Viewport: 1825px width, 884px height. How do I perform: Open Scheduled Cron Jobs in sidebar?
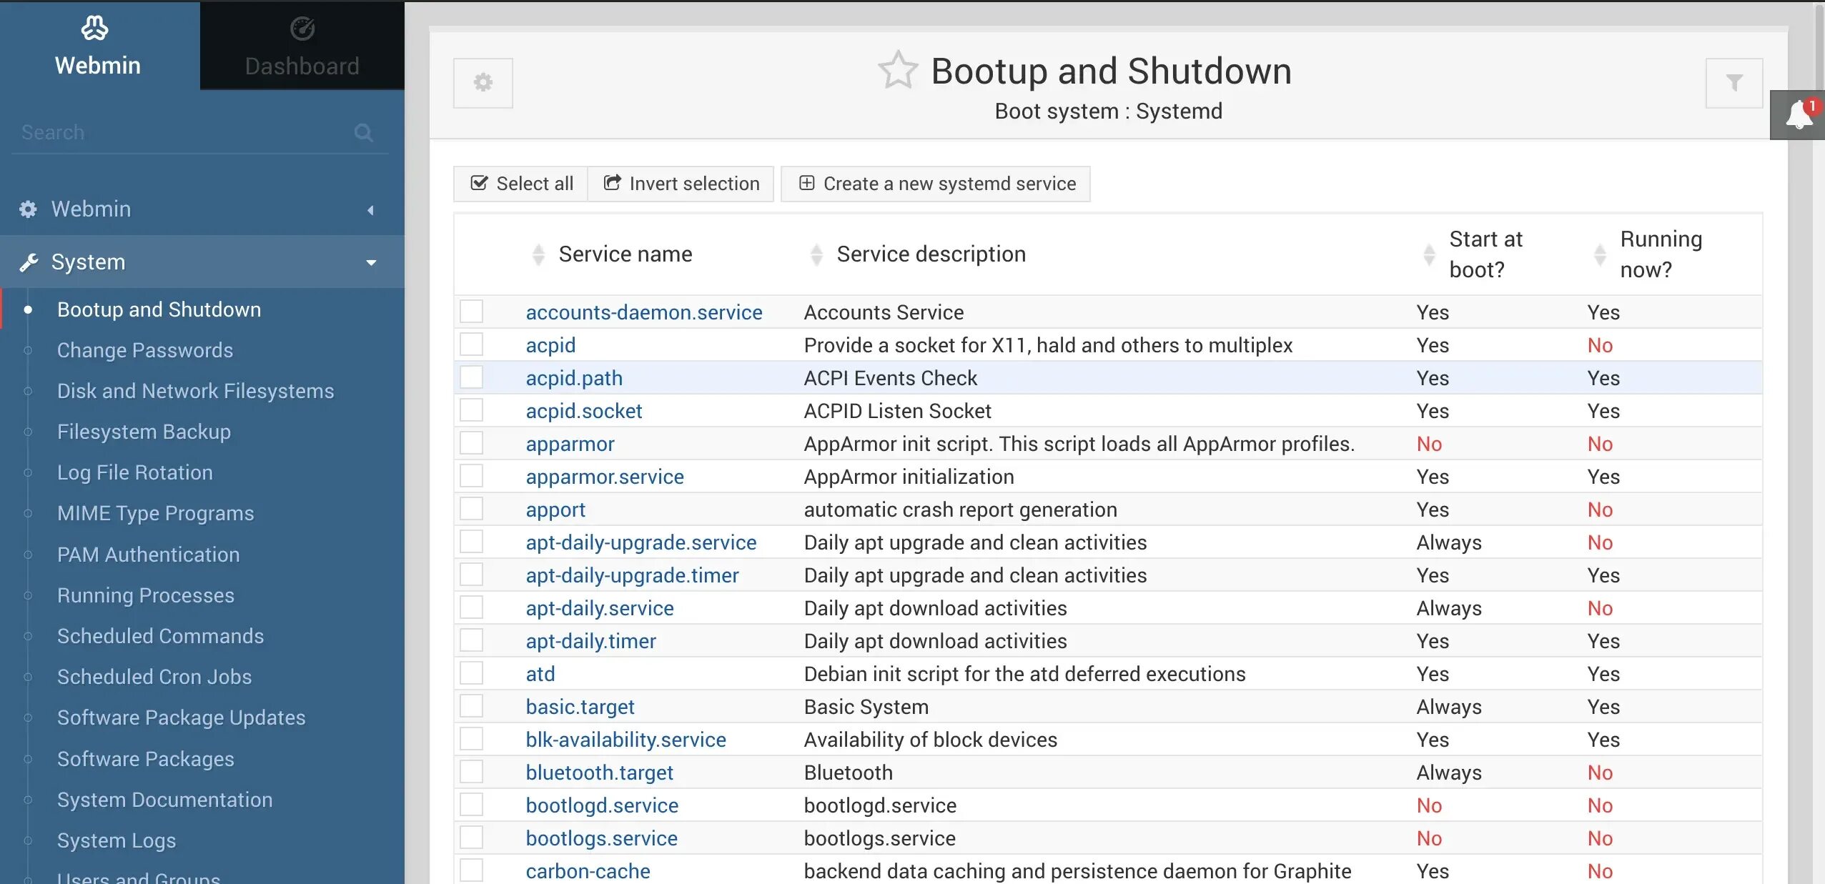pos(154,677)
